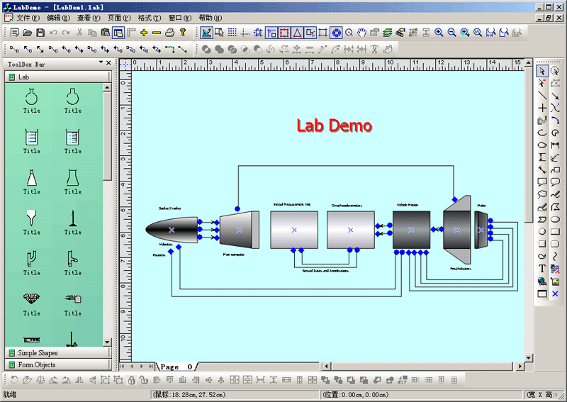Close the ToolBox Bar panel
The image size is (567, 402).
108,63
